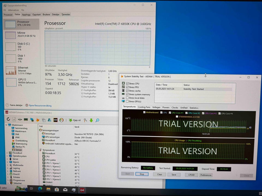This screenshot has width=262, height=196.
Task: Click the Åpne Ressursovervåking link
Action: [x=40, y=106]
